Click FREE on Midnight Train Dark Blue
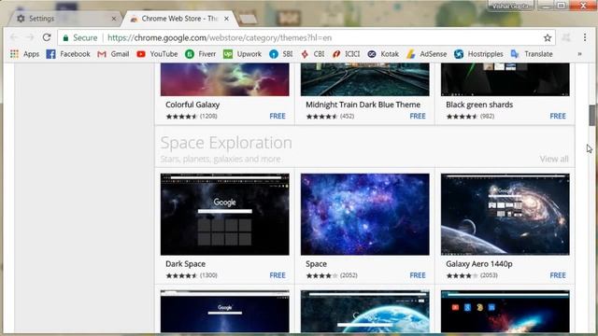 pos(418,116)
